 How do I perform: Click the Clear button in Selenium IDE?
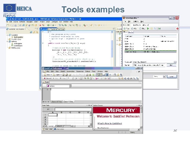point(172,77)
